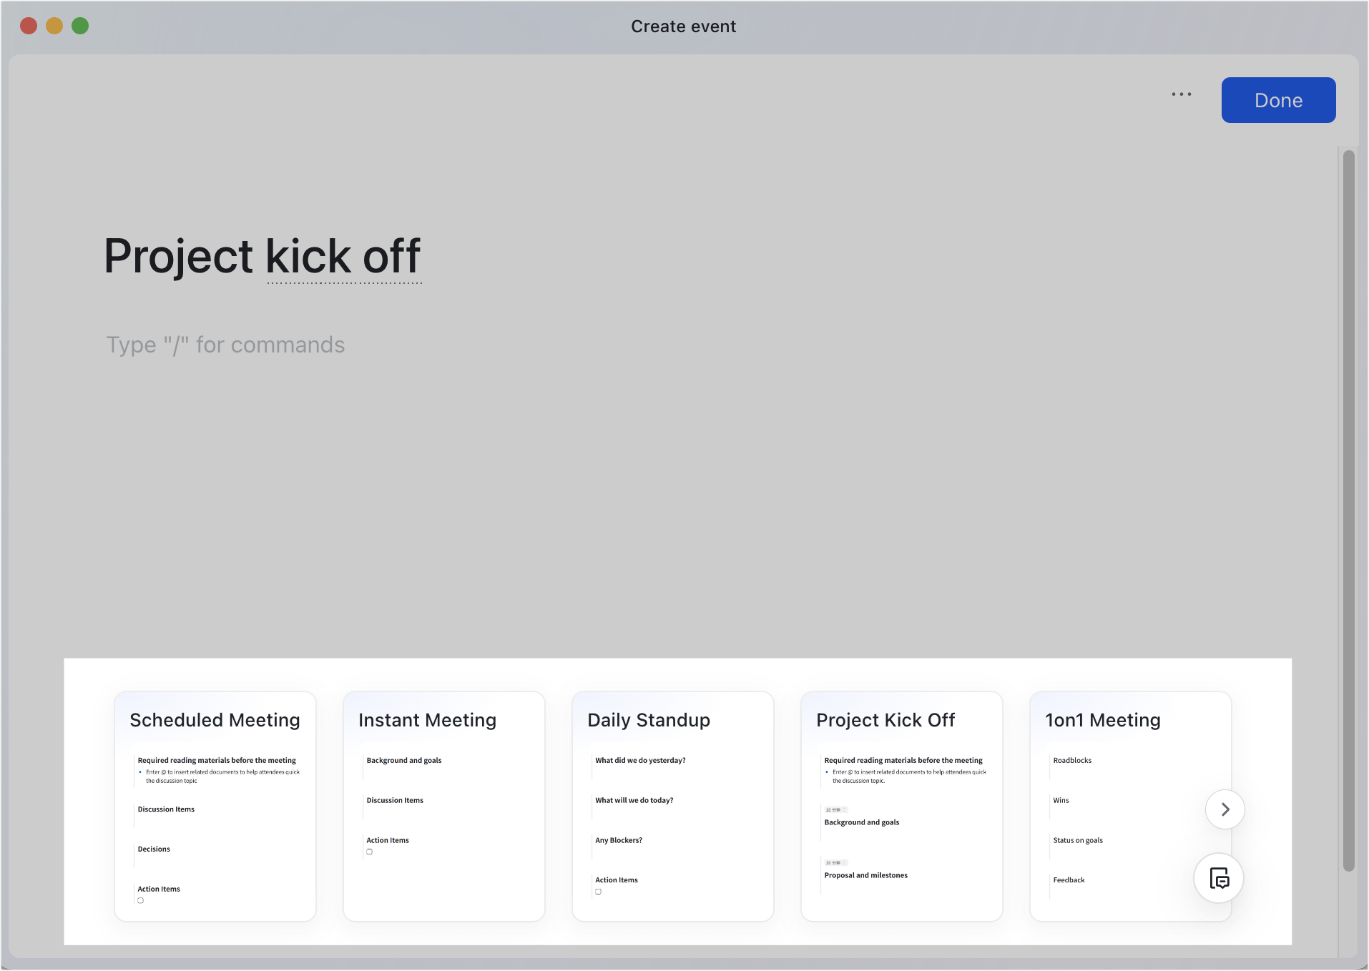This screenshot has width=1369, height=971.
Task: Toggle Action Items checkbox in Instant Meeting template
Action: pyautogui.click(x=369, y=852)
